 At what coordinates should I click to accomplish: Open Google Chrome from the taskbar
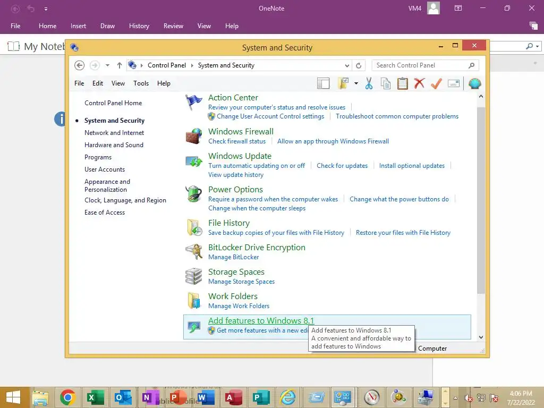67,397
